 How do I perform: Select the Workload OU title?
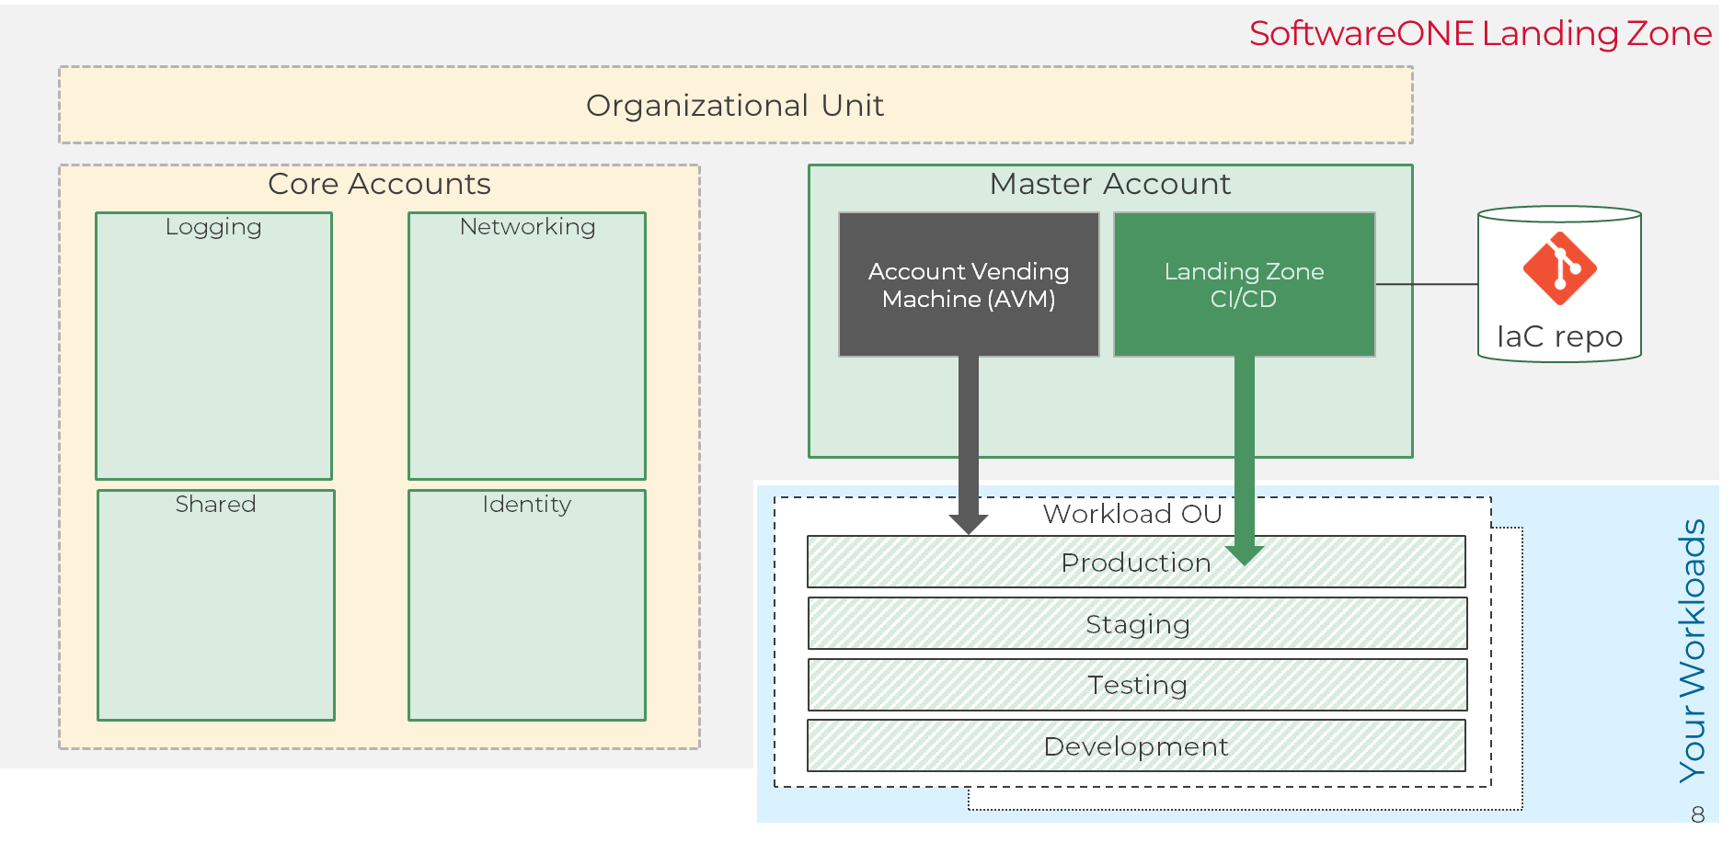point(1131,514)
